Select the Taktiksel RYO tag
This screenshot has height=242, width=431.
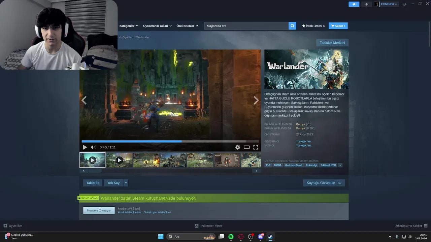pyautogui.click(x=328, y=165)
